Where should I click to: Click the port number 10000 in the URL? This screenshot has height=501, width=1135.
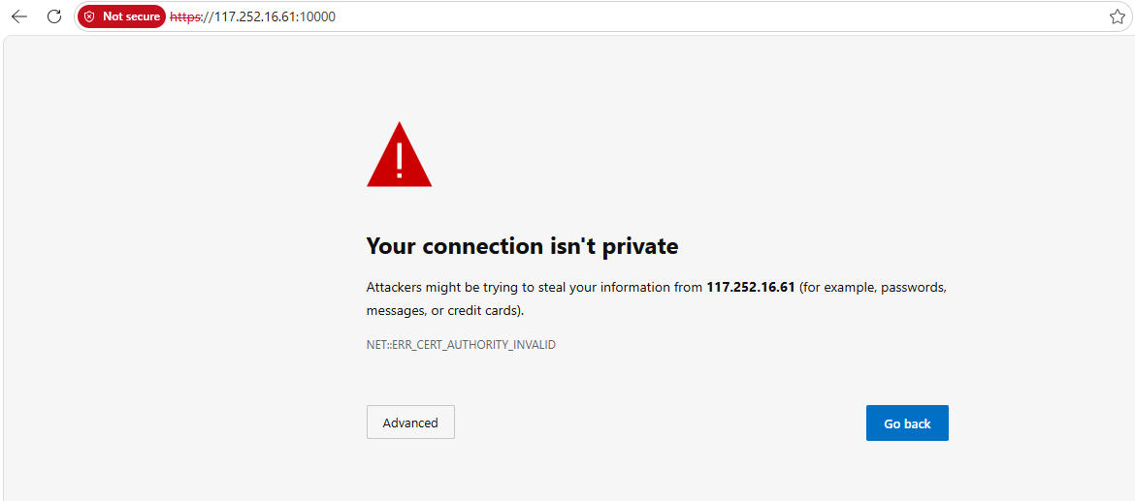(x=316, y=16)
